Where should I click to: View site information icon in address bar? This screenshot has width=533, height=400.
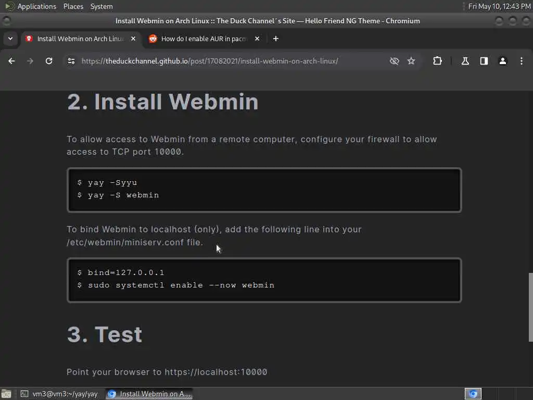tap(71, 61)
